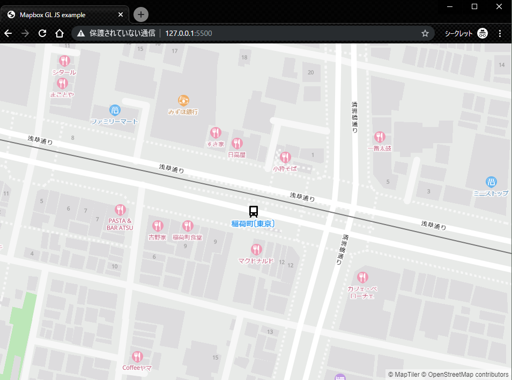
Task: Select the ファミリーマート convenience store icon
Action: 115,109
